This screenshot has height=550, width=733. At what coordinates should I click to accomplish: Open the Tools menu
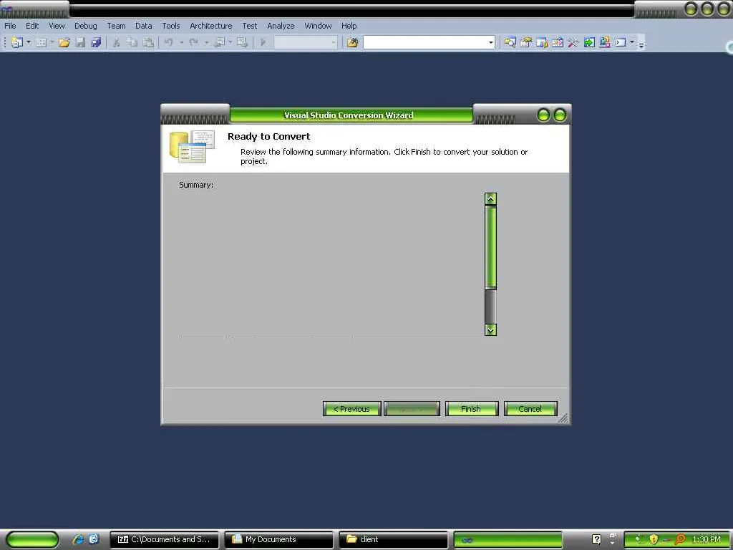coord(171,26)
